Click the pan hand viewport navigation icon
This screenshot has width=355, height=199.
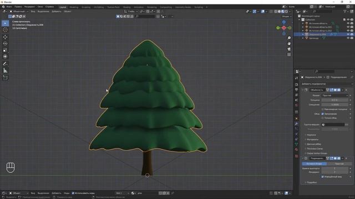[x=289, y=43]
